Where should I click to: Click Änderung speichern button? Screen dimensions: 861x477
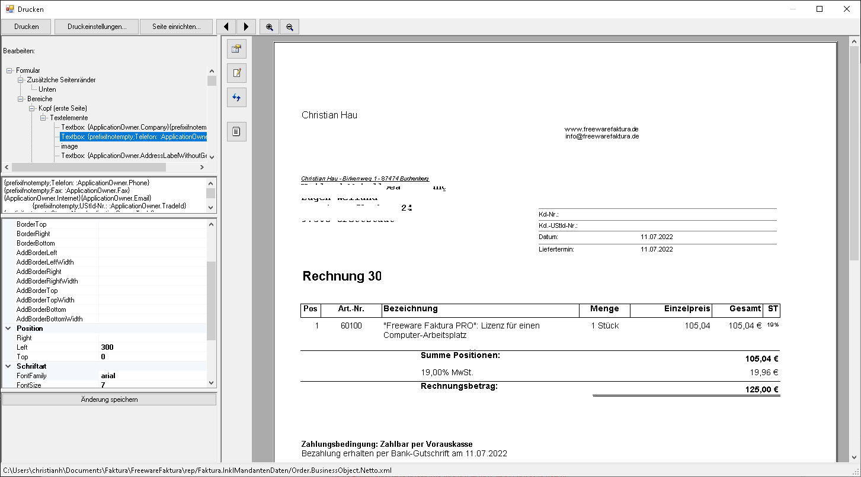[x=109, y=399]
